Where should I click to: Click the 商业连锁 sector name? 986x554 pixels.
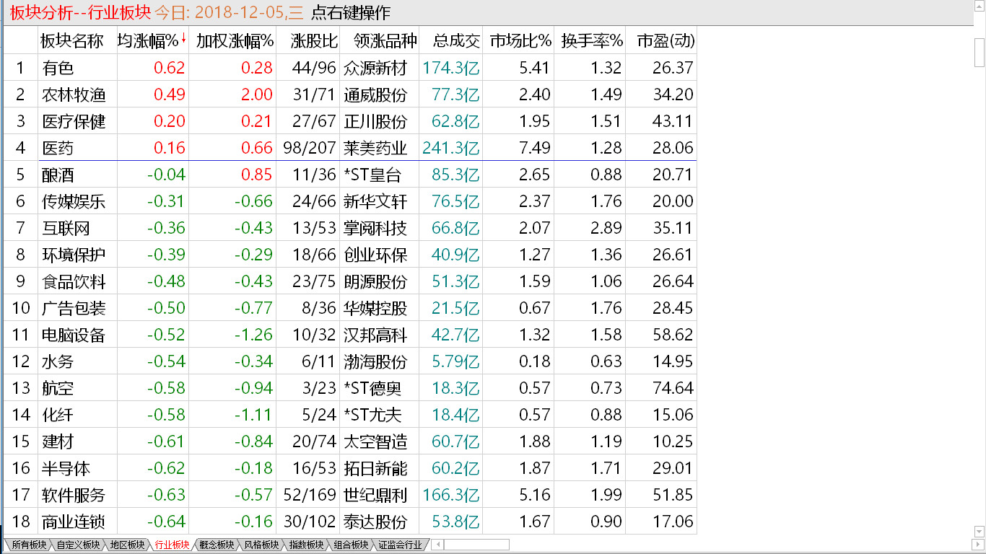pos(74,522)
